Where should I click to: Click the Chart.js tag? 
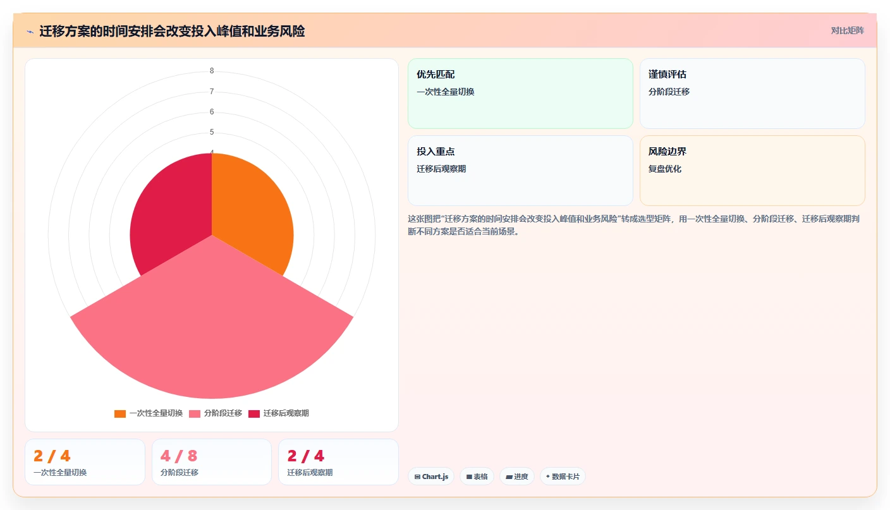pos(431,477)
